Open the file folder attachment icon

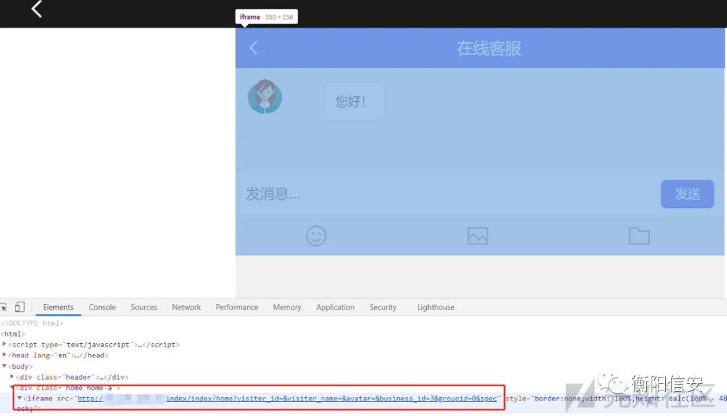click(639, 236)
